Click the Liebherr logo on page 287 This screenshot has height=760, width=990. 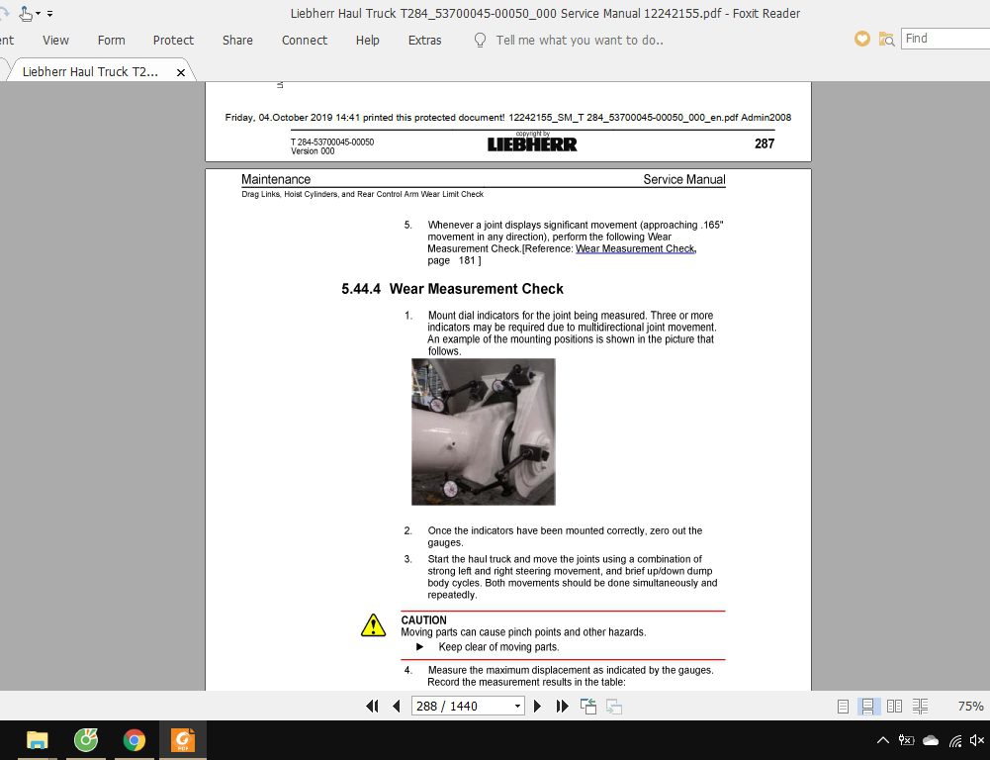(x=532, y=144)
